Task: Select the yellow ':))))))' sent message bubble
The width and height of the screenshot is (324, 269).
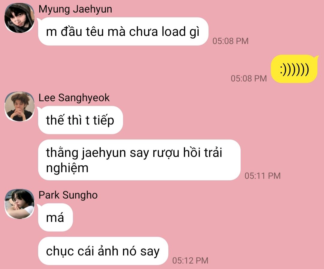Action: tap(294, 69)
